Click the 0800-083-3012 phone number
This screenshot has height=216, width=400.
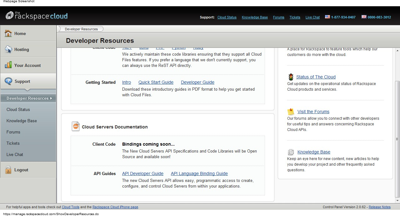coord(379,17)
